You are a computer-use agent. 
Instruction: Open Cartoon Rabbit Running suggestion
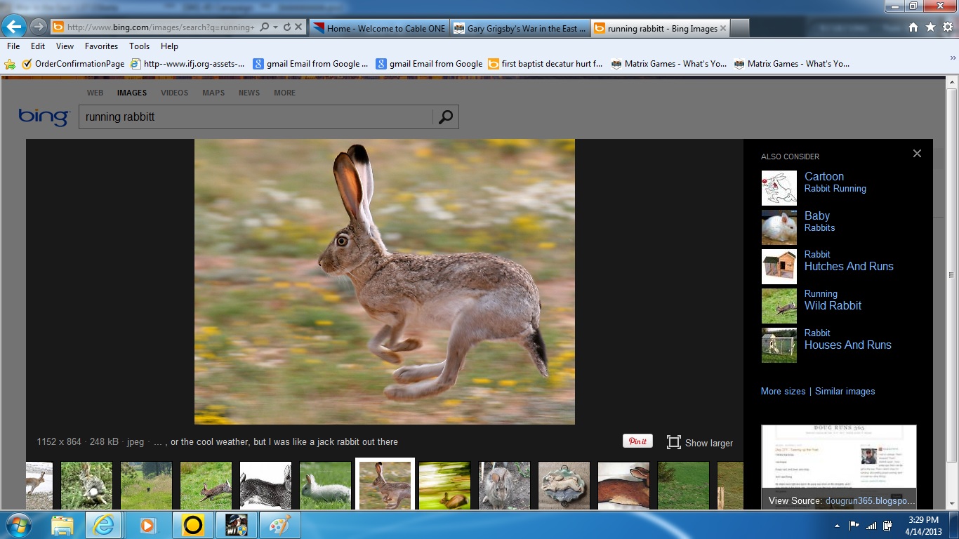814,188
